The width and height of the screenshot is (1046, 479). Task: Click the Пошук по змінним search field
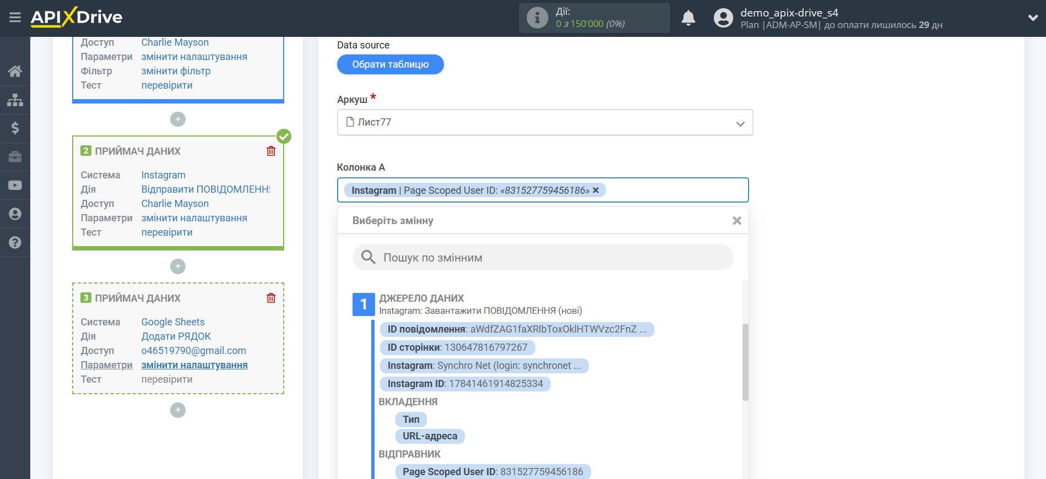click(x=543, y=258)
